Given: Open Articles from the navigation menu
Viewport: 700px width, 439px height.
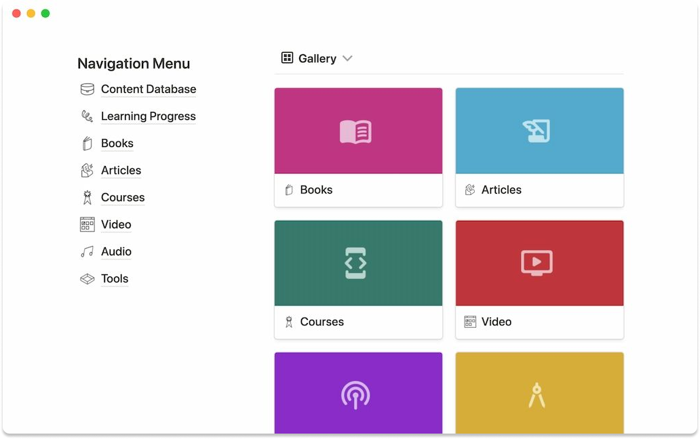Looking at the screenshot, I should 121,171.
